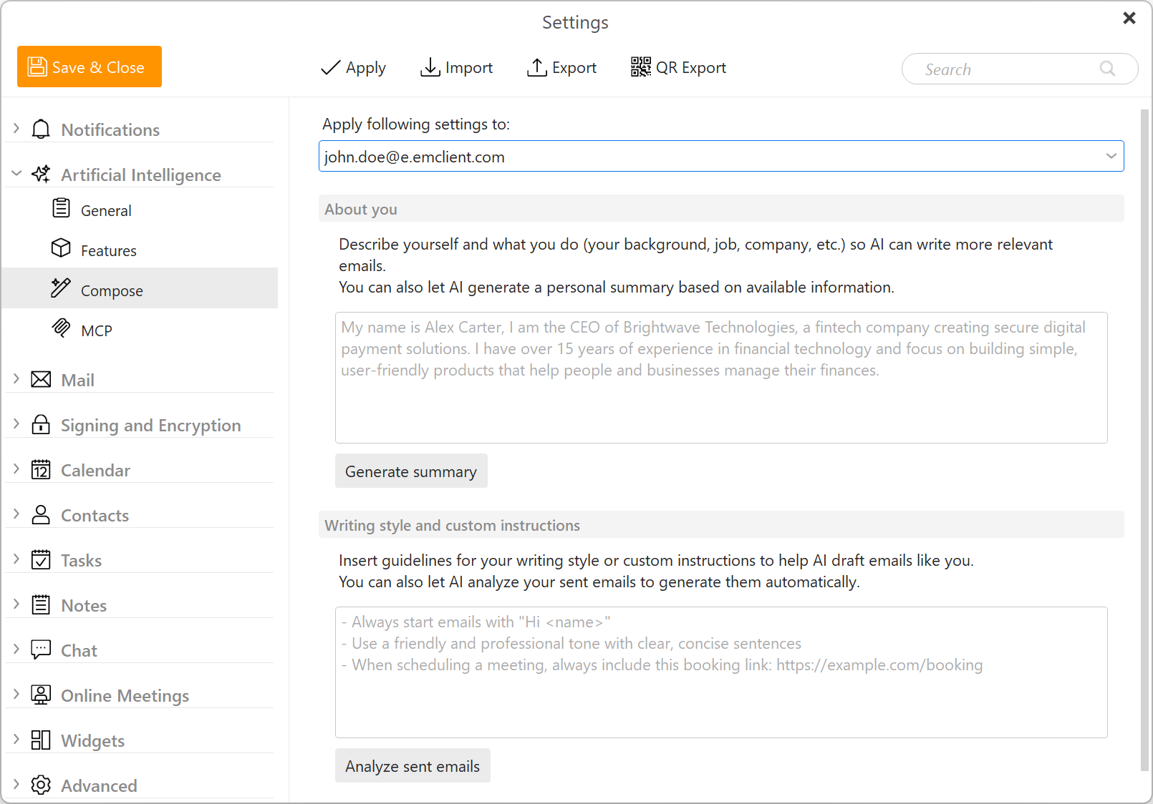This screenshot has width=1153, height=804.
Task: Open the MCP settings page
Action: 140,330
